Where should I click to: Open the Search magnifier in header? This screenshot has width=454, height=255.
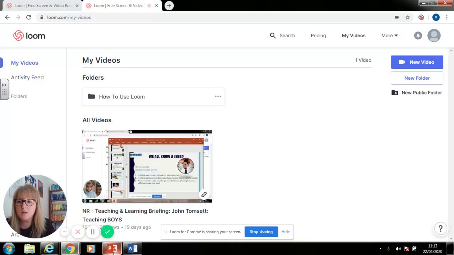[x=272, y=35]
